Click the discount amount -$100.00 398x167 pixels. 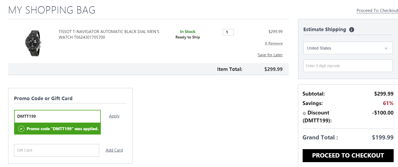[x=383, y=113]
